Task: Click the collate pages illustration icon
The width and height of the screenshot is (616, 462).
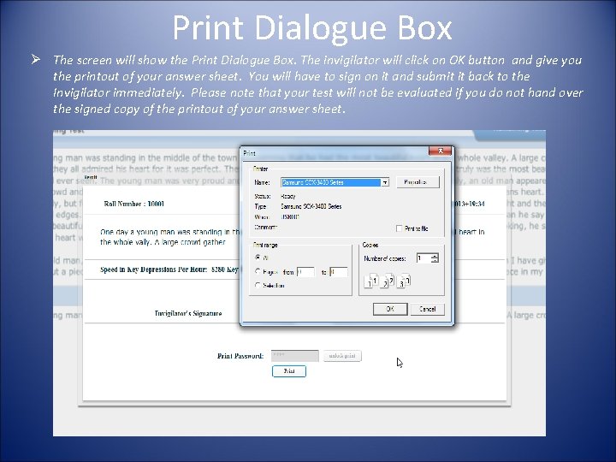Action: pos(388,281)
